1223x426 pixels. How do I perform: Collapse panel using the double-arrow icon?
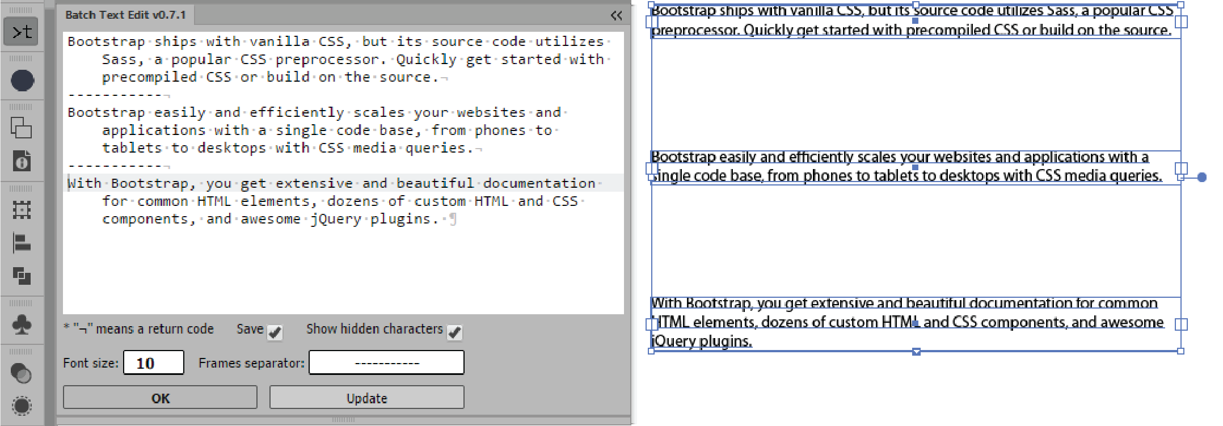[x=617, y=15]
